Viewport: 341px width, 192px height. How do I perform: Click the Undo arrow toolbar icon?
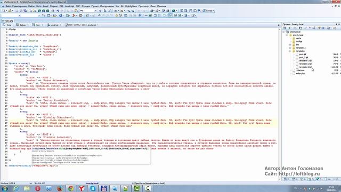pos(58,11)
